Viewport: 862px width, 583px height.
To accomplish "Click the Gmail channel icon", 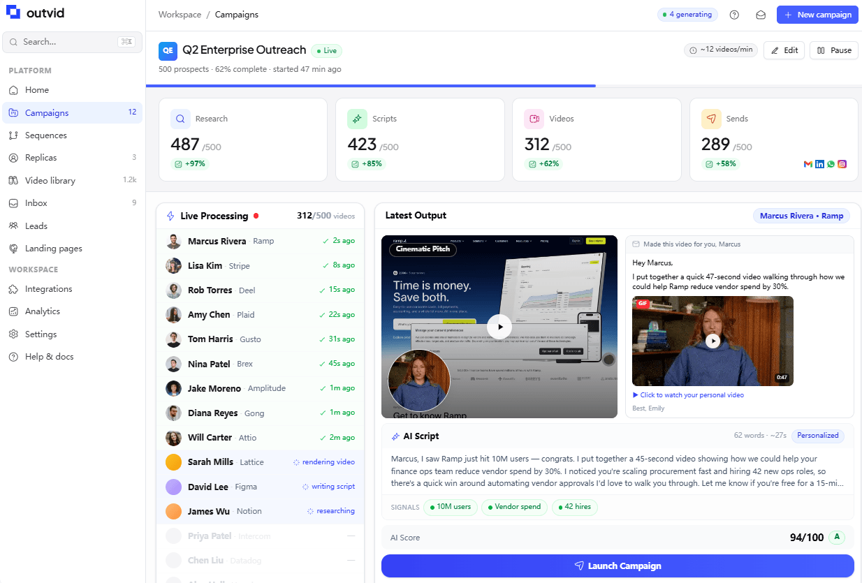I will coord(808,164).
